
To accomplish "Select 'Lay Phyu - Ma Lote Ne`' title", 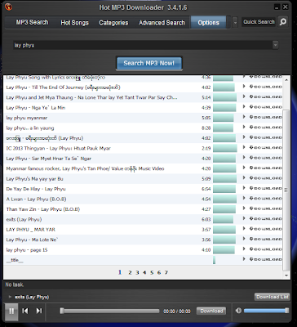I will pyautogui.click(x=32, y=240).
